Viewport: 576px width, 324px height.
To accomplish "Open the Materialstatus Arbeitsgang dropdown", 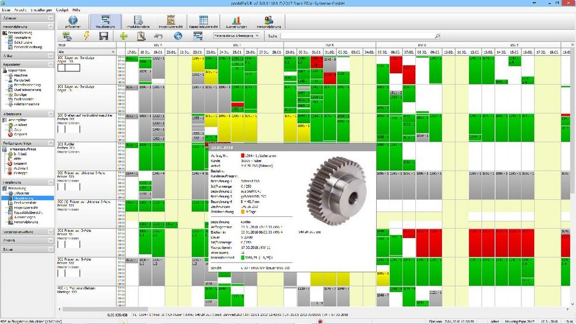I will coord(236,36).
